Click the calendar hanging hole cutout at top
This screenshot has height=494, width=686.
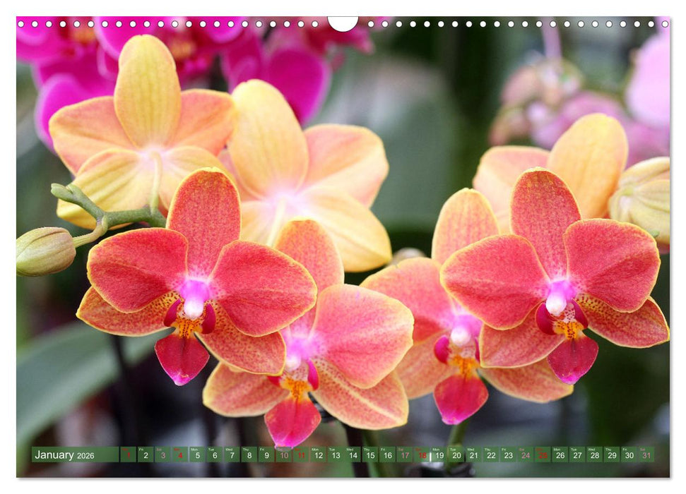(x=343, y=23)
